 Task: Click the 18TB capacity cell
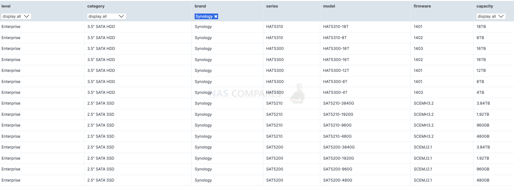[481, 27]
